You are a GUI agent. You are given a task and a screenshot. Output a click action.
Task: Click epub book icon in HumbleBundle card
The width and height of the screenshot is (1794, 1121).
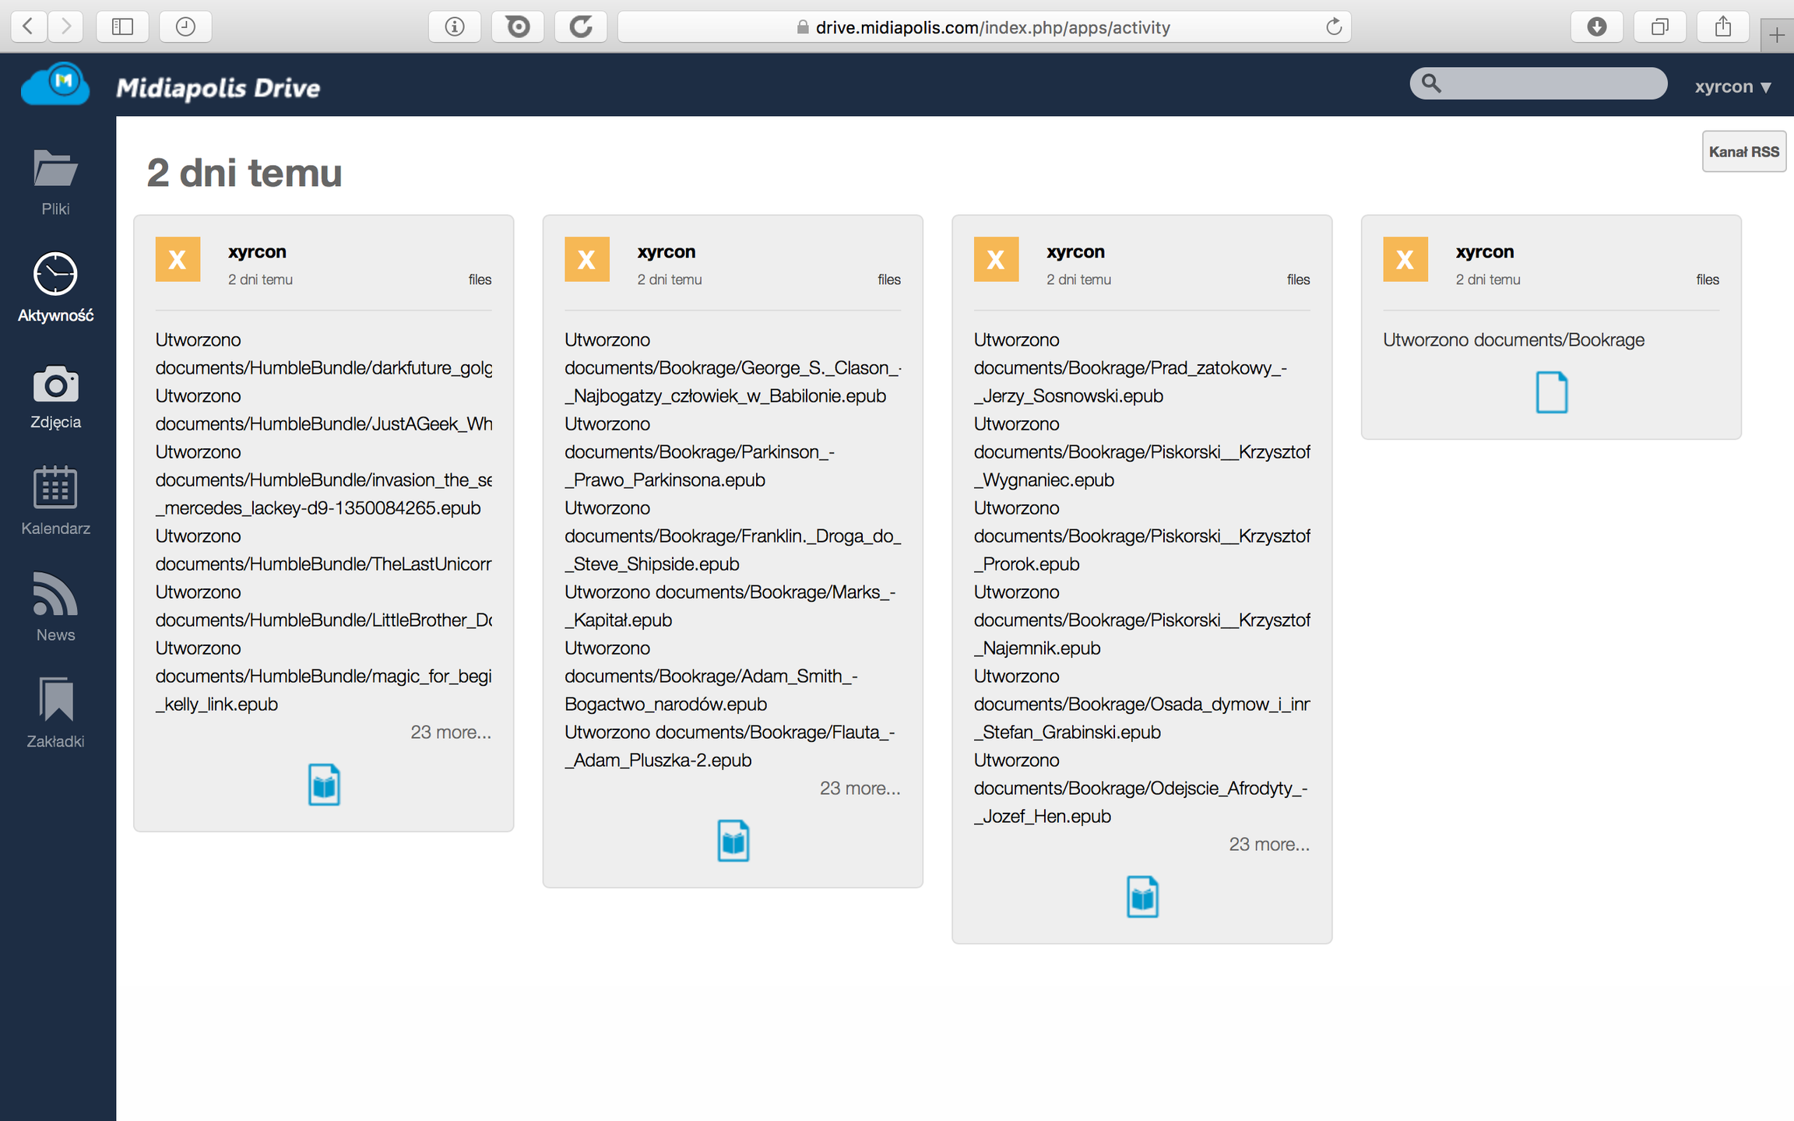click(x=324, y=784)
